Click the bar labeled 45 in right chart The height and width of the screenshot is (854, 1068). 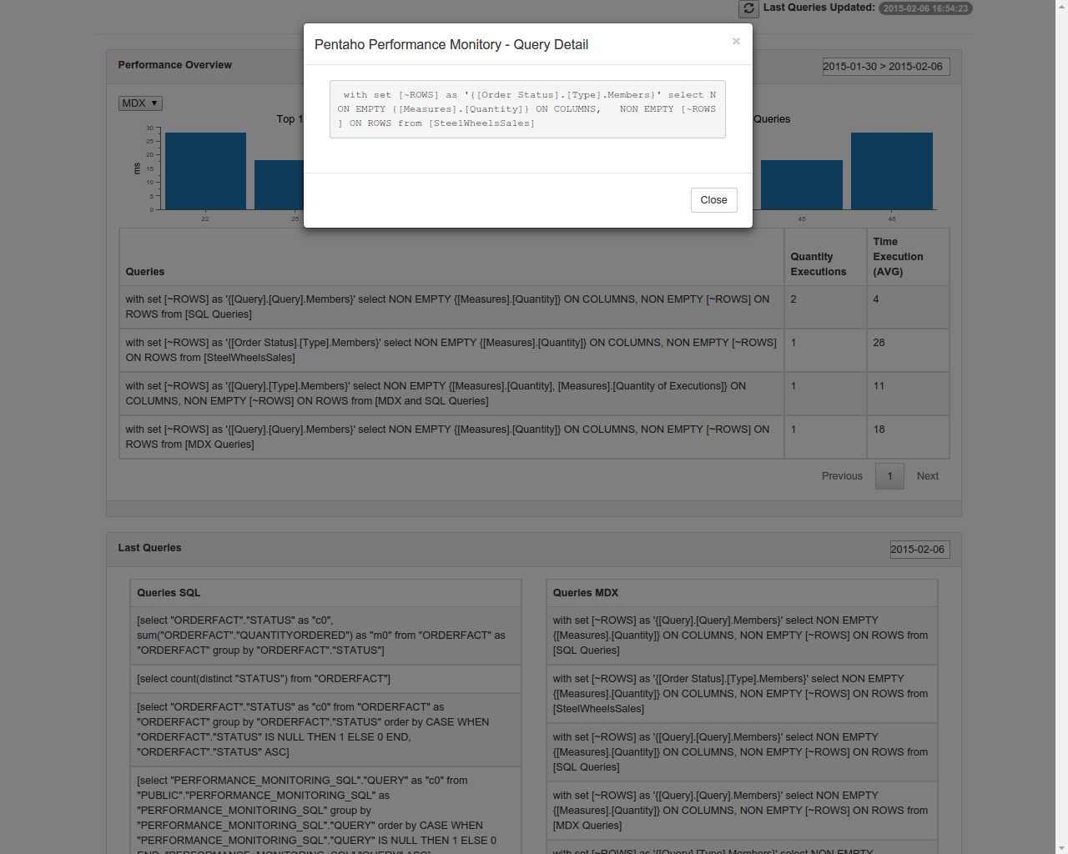(802, 184)
